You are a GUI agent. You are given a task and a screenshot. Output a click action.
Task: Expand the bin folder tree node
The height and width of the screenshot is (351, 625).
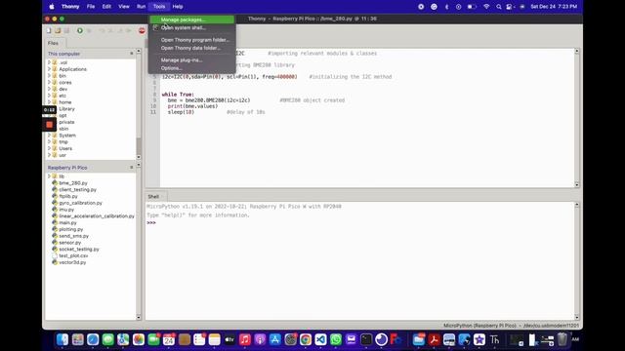[x=49, y=76]
